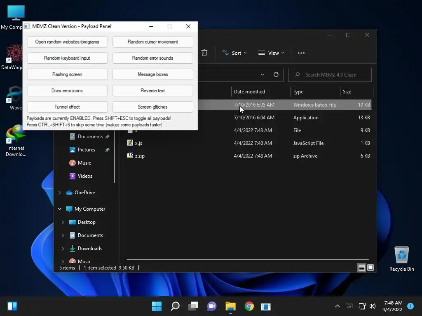Open the Recycle Bin desktop icon
Viewport: 422px width, 316px height.
pyautogui.click(x=401, y=258)
